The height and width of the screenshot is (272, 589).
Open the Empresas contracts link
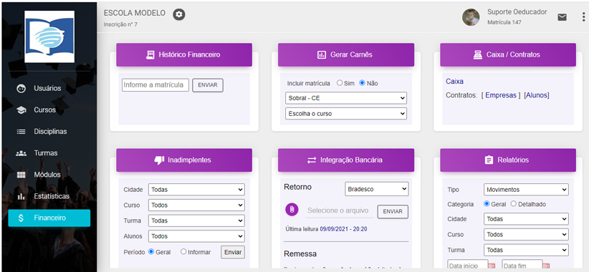tap(501, 95)
